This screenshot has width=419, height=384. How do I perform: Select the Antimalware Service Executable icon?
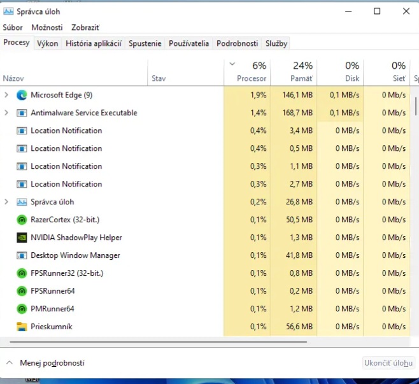[22, 113]
